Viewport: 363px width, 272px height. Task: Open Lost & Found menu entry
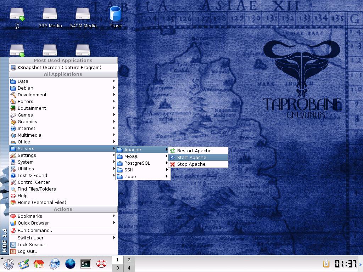tap(63, 176)
